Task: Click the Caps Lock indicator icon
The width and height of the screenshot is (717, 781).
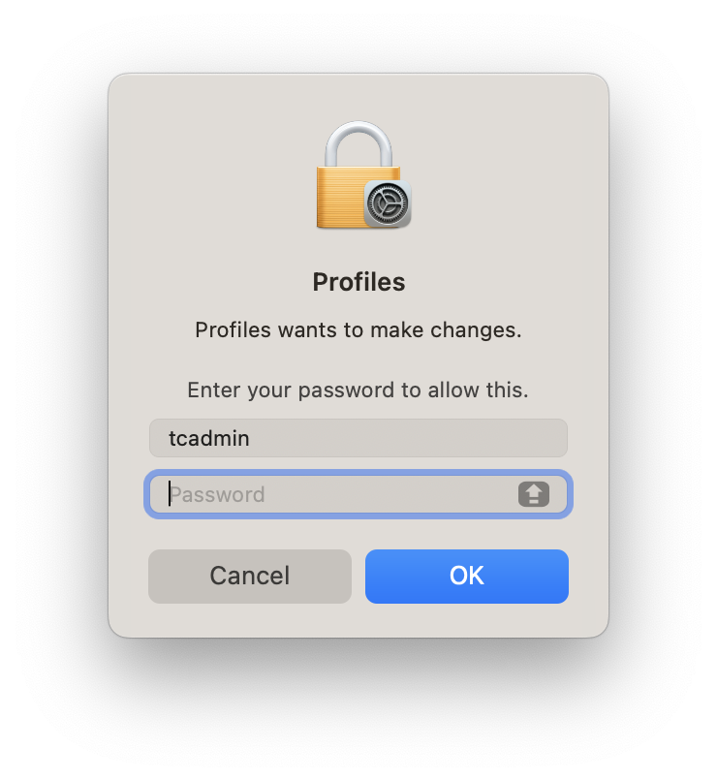Action: [533, 494]
